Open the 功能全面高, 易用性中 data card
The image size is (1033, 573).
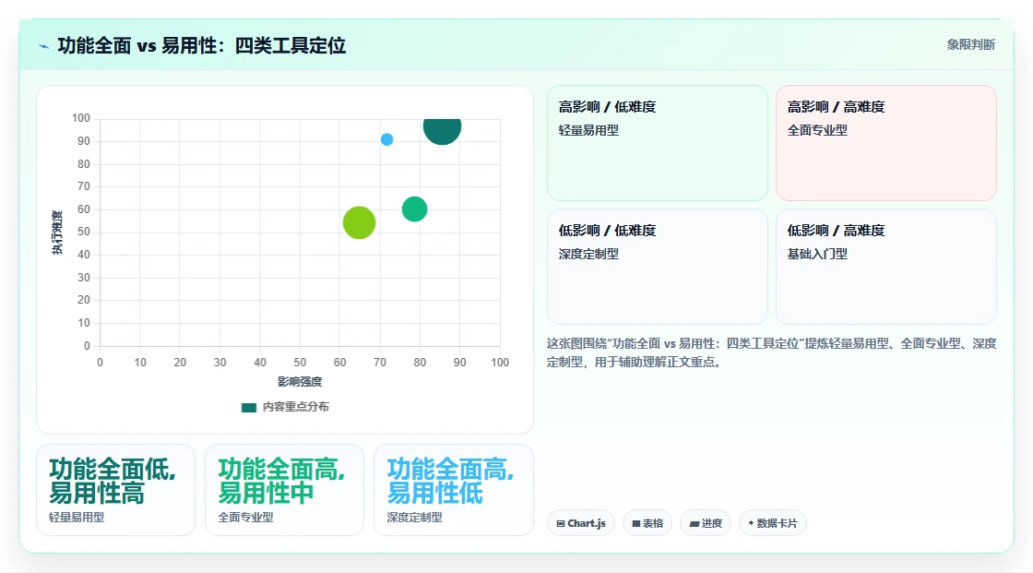285,490
